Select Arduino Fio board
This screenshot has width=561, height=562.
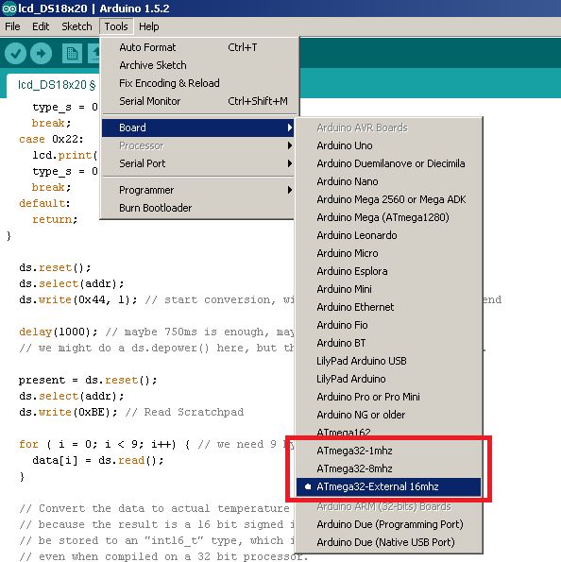pyautogui.click(x=388, y=325)
